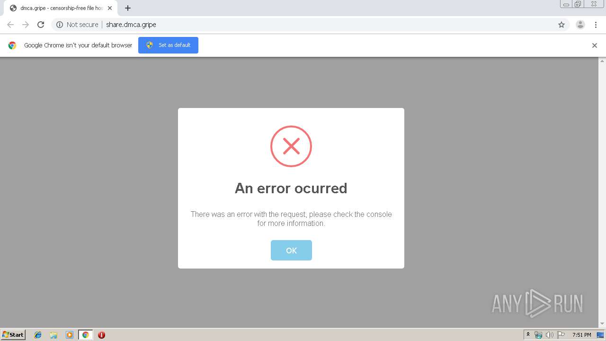Viewport: 606px width, 341px height.
Task: Click the Show desktop button
Action: tap(600, 335)
